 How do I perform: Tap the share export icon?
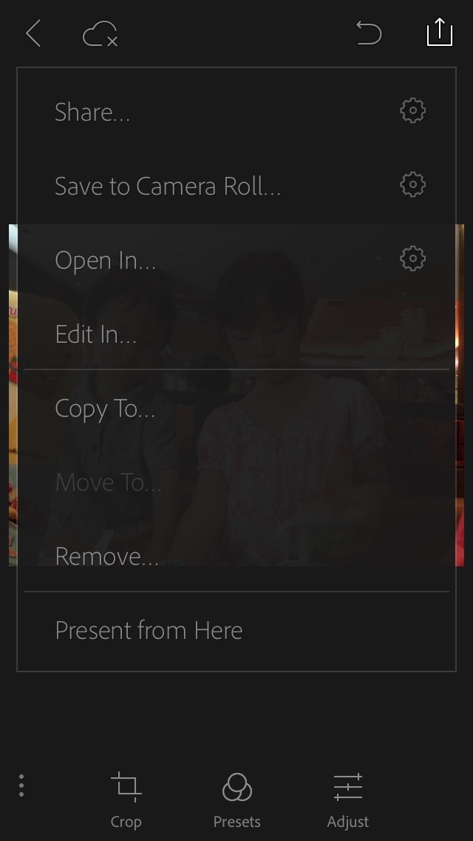click(x=439, y=33)
